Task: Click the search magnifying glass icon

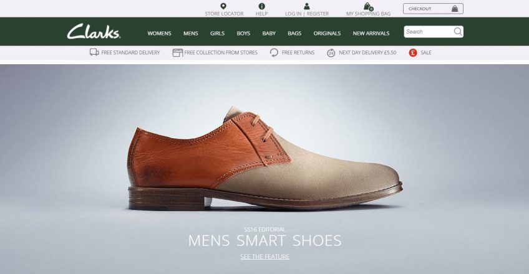Action: 457,32
